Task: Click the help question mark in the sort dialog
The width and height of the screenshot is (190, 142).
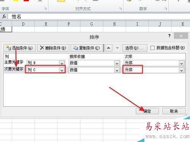Action: [x=169, y=36]
